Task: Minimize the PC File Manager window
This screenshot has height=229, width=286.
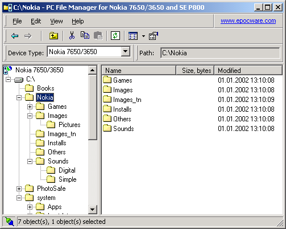Action: pyautogui.click(x=258, y=7)
